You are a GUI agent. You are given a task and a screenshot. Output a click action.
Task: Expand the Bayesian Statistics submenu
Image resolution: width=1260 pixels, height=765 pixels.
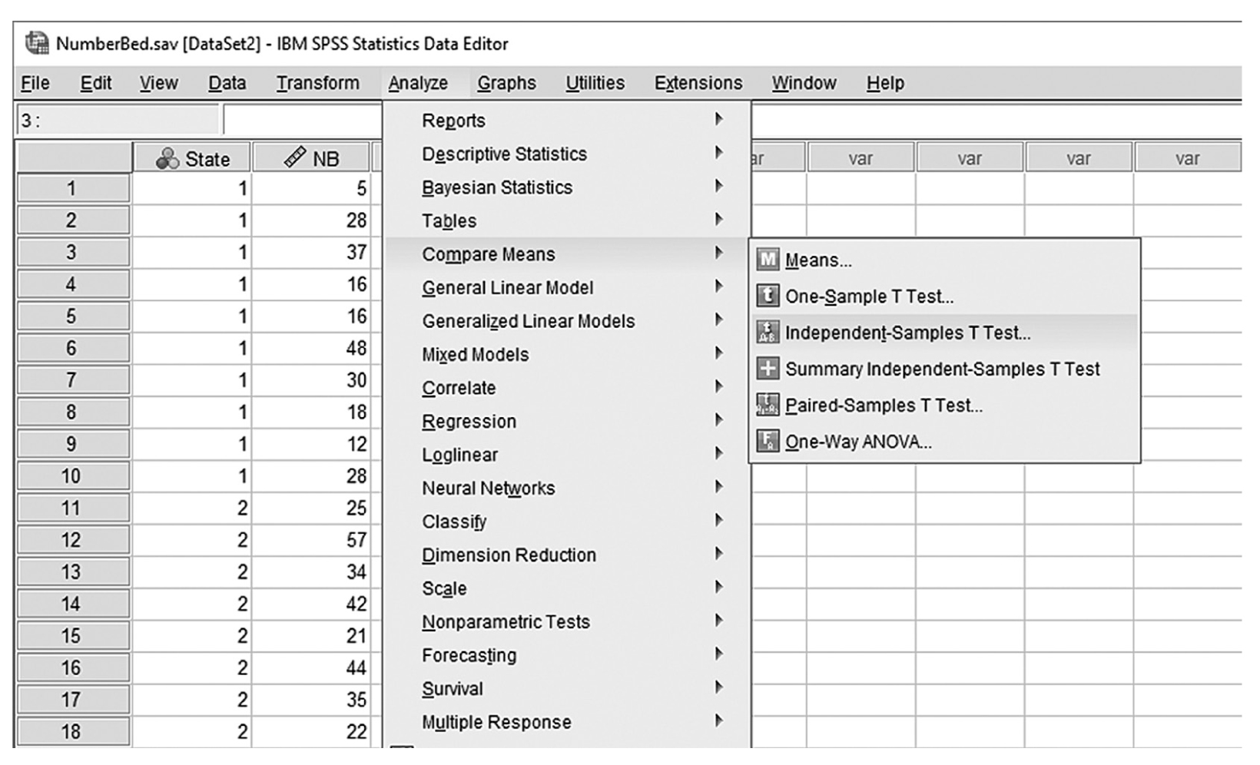coord(567,187)
